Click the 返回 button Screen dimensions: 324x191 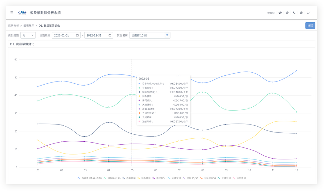[x=310, y=25]
